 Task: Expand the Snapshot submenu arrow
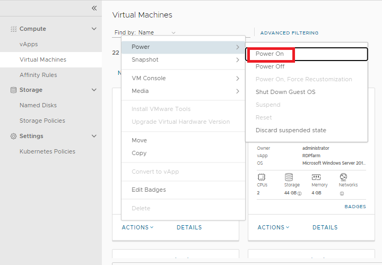(x=238, y=59)
